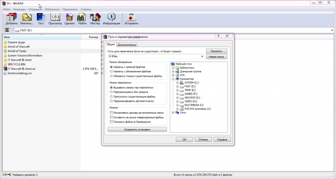Viewport: 336px width, 179px height.
Task: Select Пропускать существующие файлы option
Action: (133, 97)
